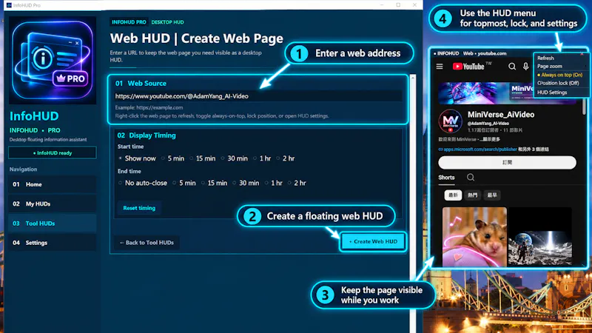
Task: Select 5 min start time
Action: pos(173,158)
